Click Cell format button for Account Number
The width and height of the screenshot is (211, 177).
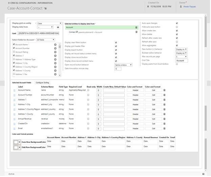click(154, 95)
